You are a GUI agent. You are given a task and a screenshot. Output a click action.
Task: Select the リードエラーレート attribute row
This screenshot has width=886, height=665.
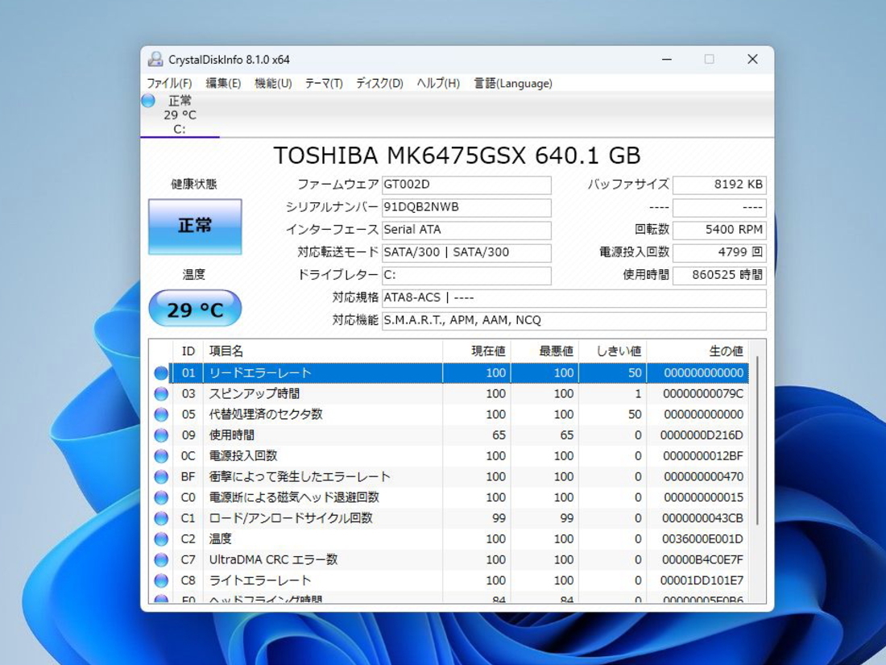tap(450, 373)
